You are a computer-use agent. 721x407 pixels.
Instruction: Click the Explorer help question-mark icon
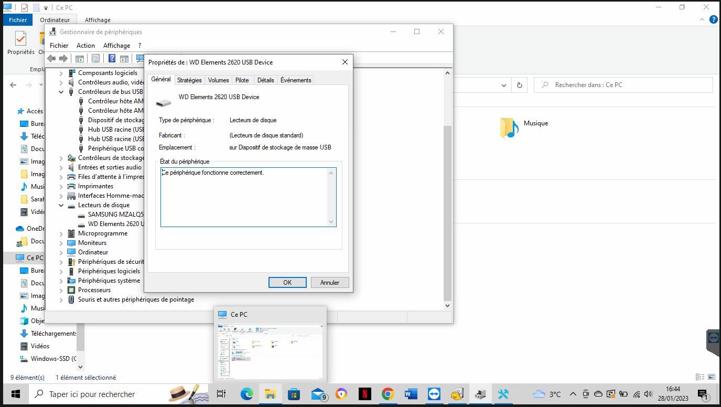click(x=713, y=20)
